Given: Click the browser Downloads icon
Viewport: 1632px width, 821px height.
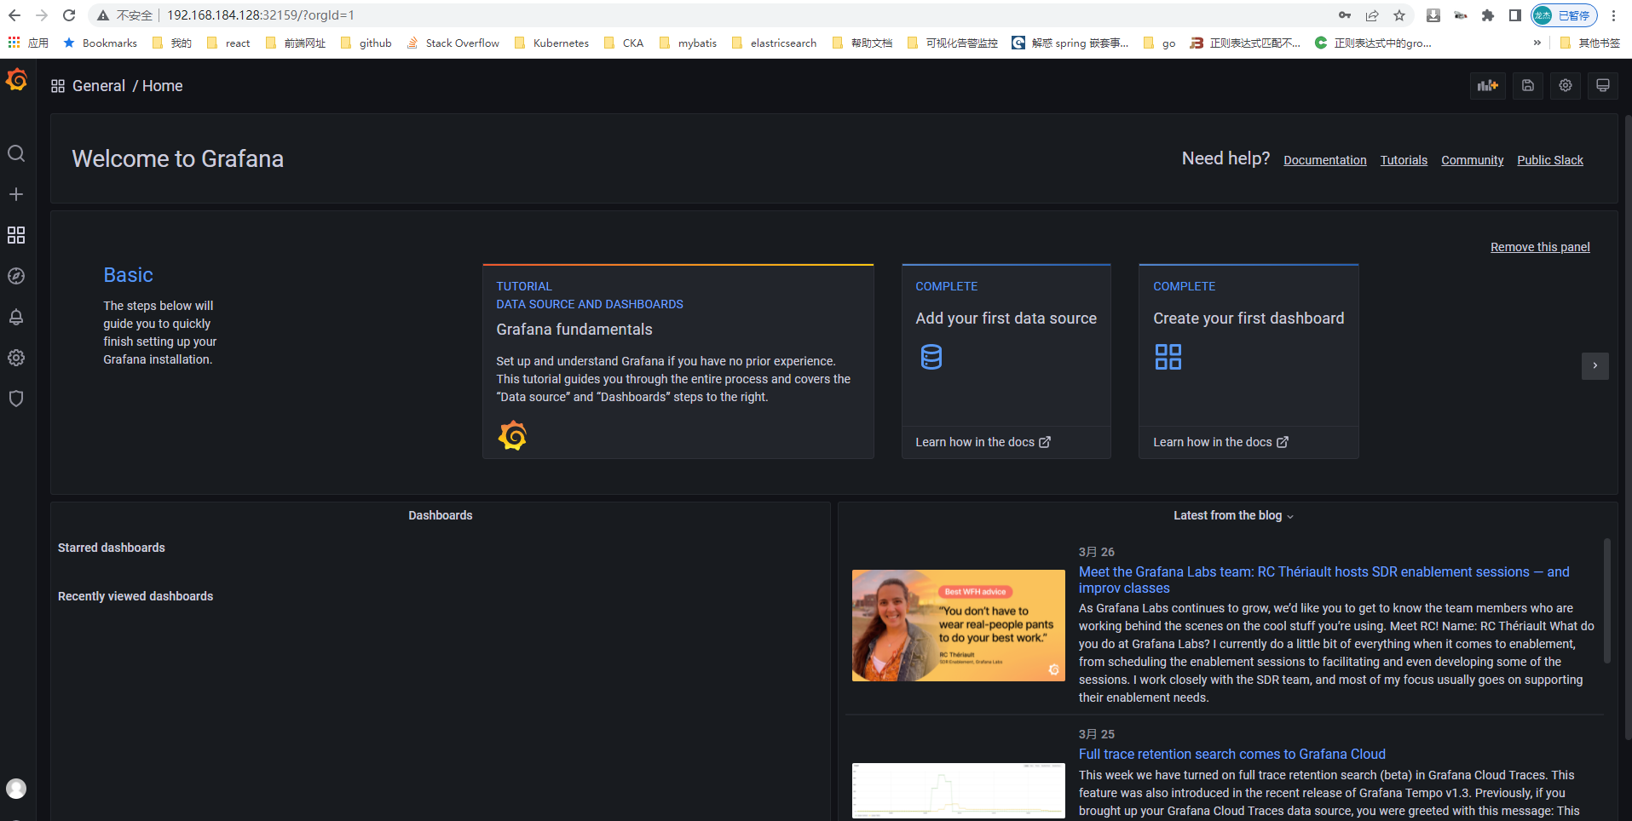Looking at the screenshot, I should (1433, 15).
